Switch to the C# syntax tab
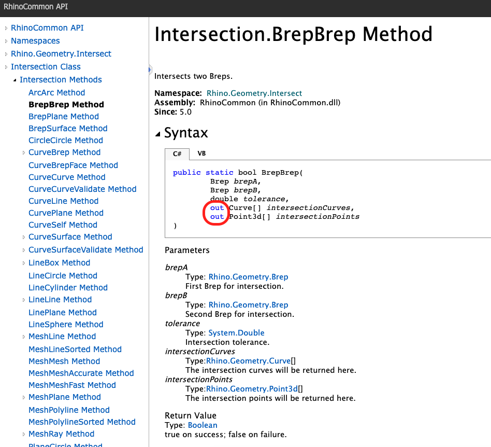 click(x=177, y=154)
